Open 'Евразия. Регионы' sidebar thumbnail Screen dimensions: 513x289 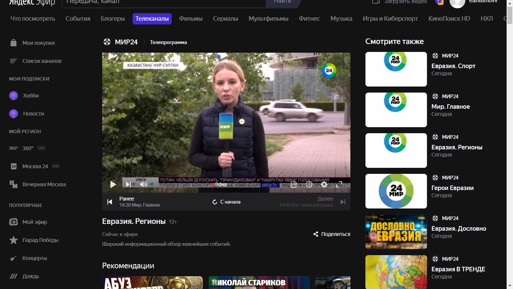point(396,150)
